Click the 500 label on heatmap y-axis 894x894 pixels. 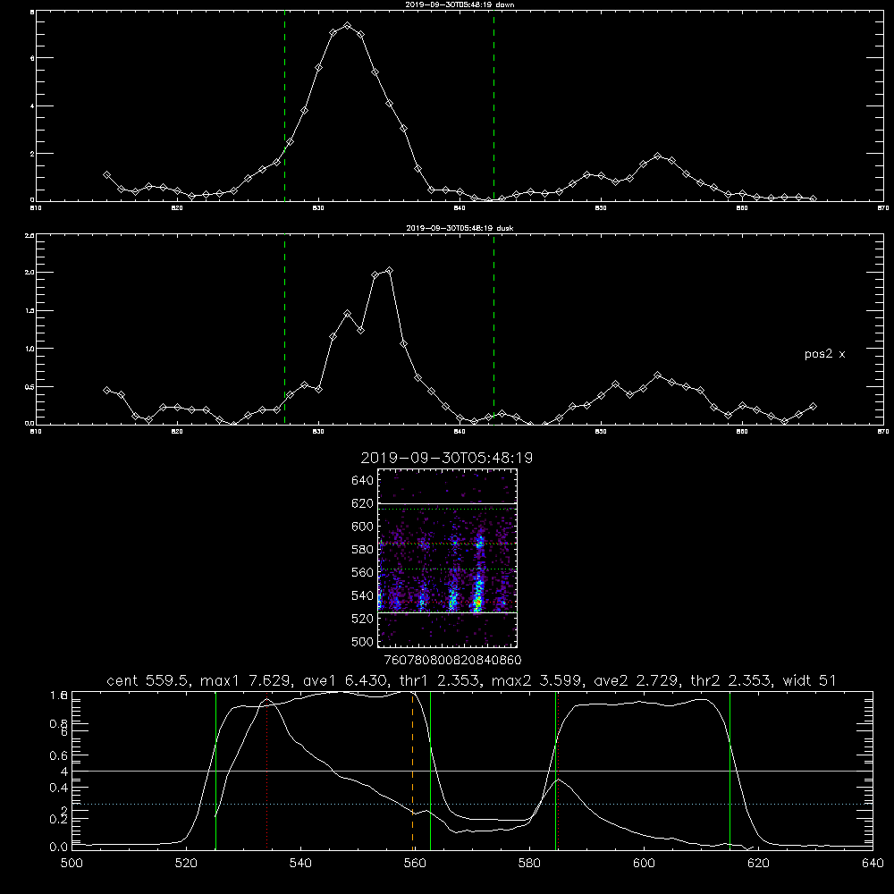pos(363,641)
